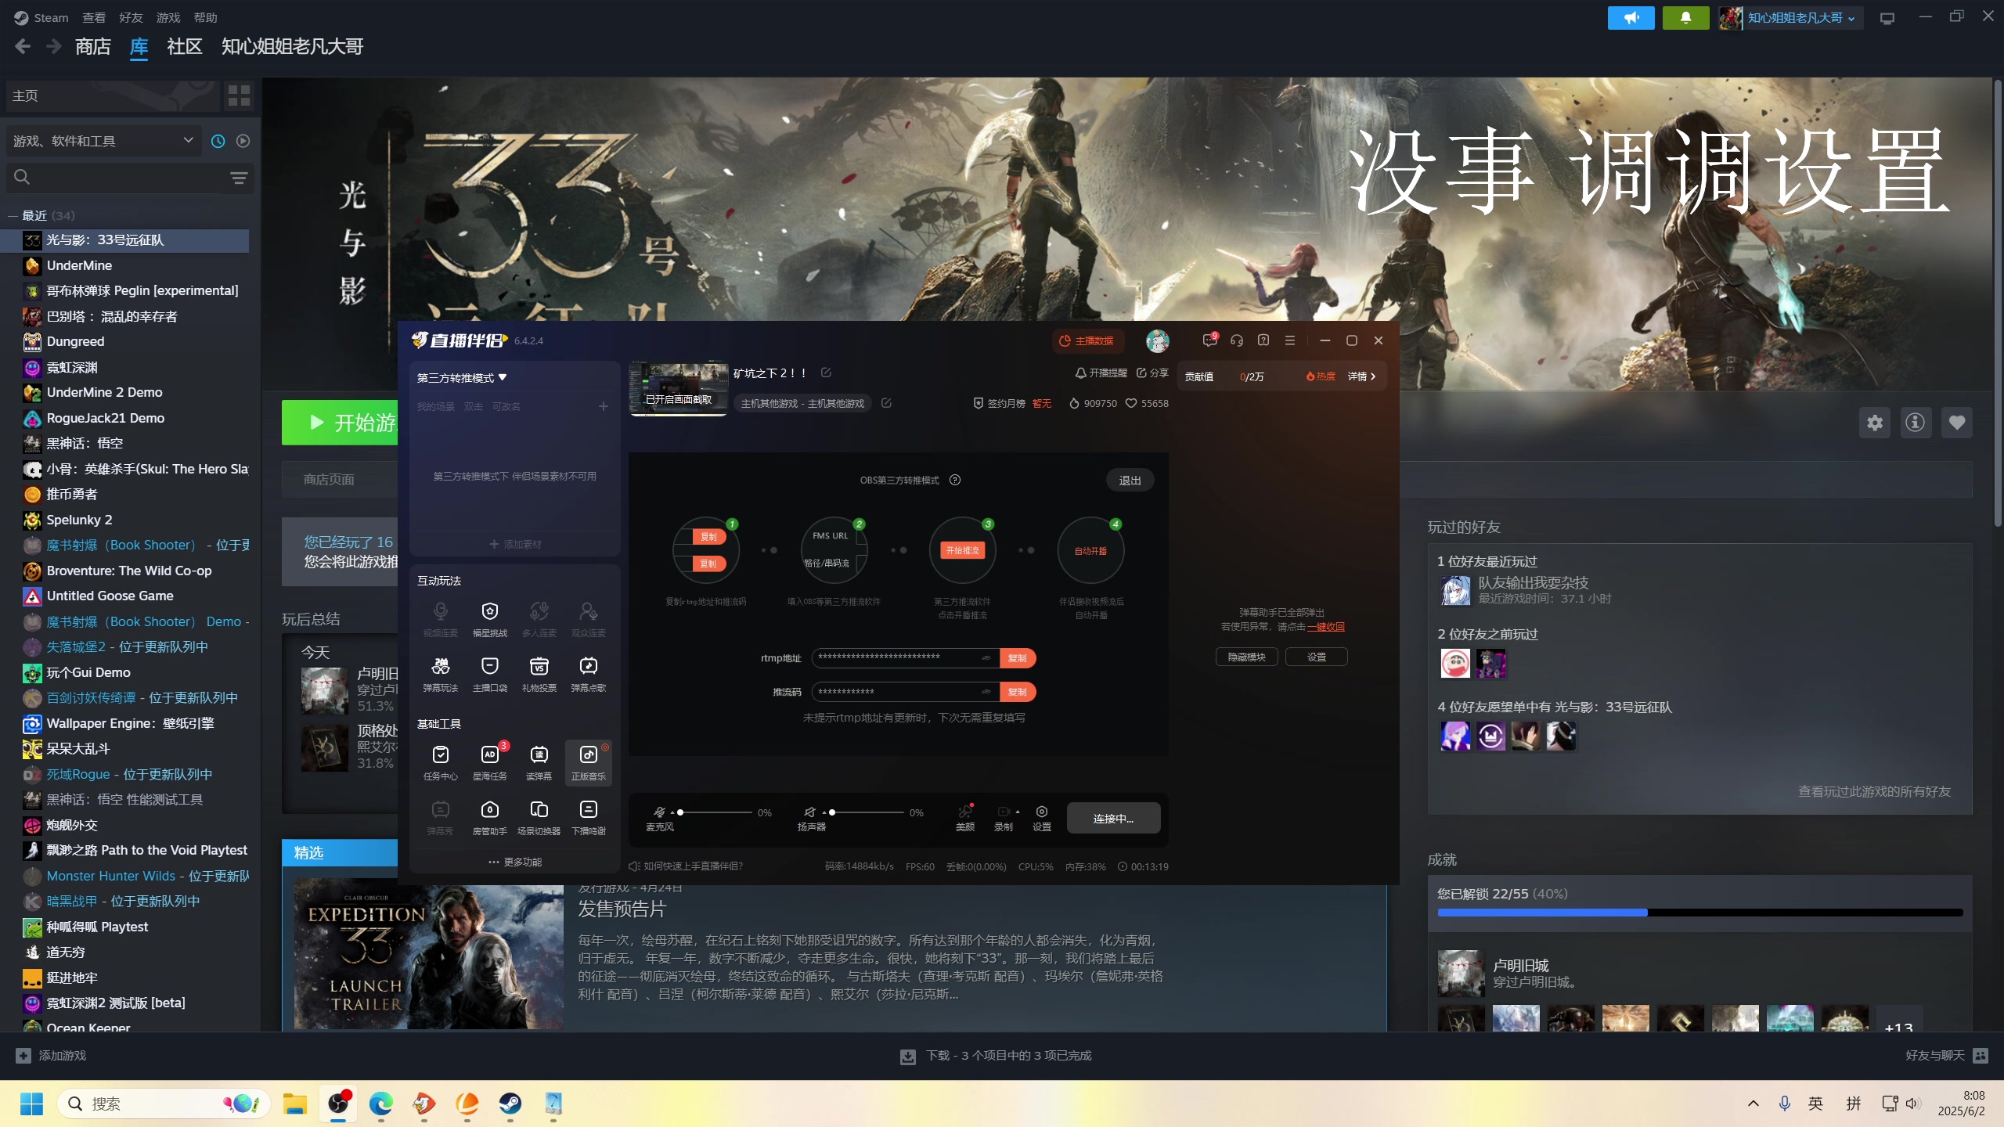
Task: Open the 设置 gear beside 录制
Action: click(1042, 818)
